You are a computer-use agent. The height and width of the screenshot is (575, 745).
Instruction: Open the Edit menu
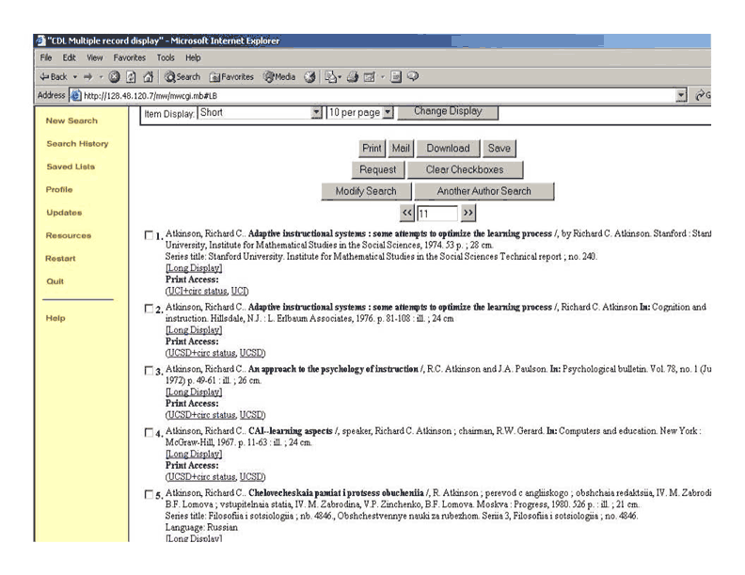tap(69, 57)
